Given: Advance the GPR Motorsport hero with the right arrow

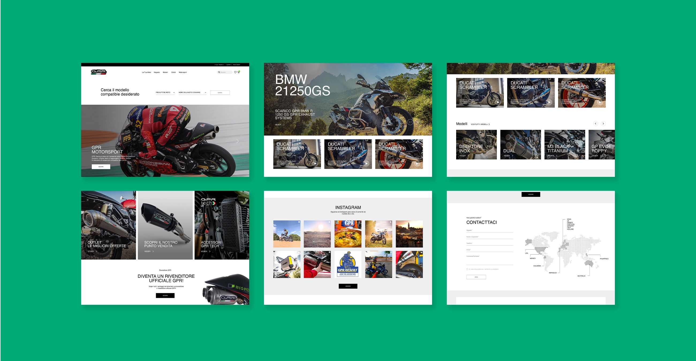Looking at the screenshot, I should tap(237, 141).
